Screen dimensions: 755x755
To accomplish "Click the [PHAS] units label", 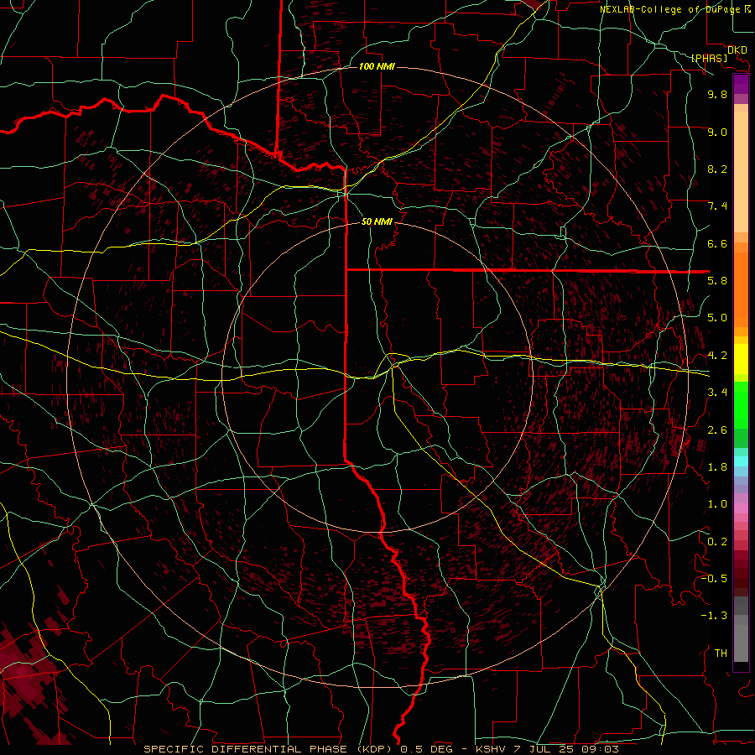I will [x=709, y=59].
